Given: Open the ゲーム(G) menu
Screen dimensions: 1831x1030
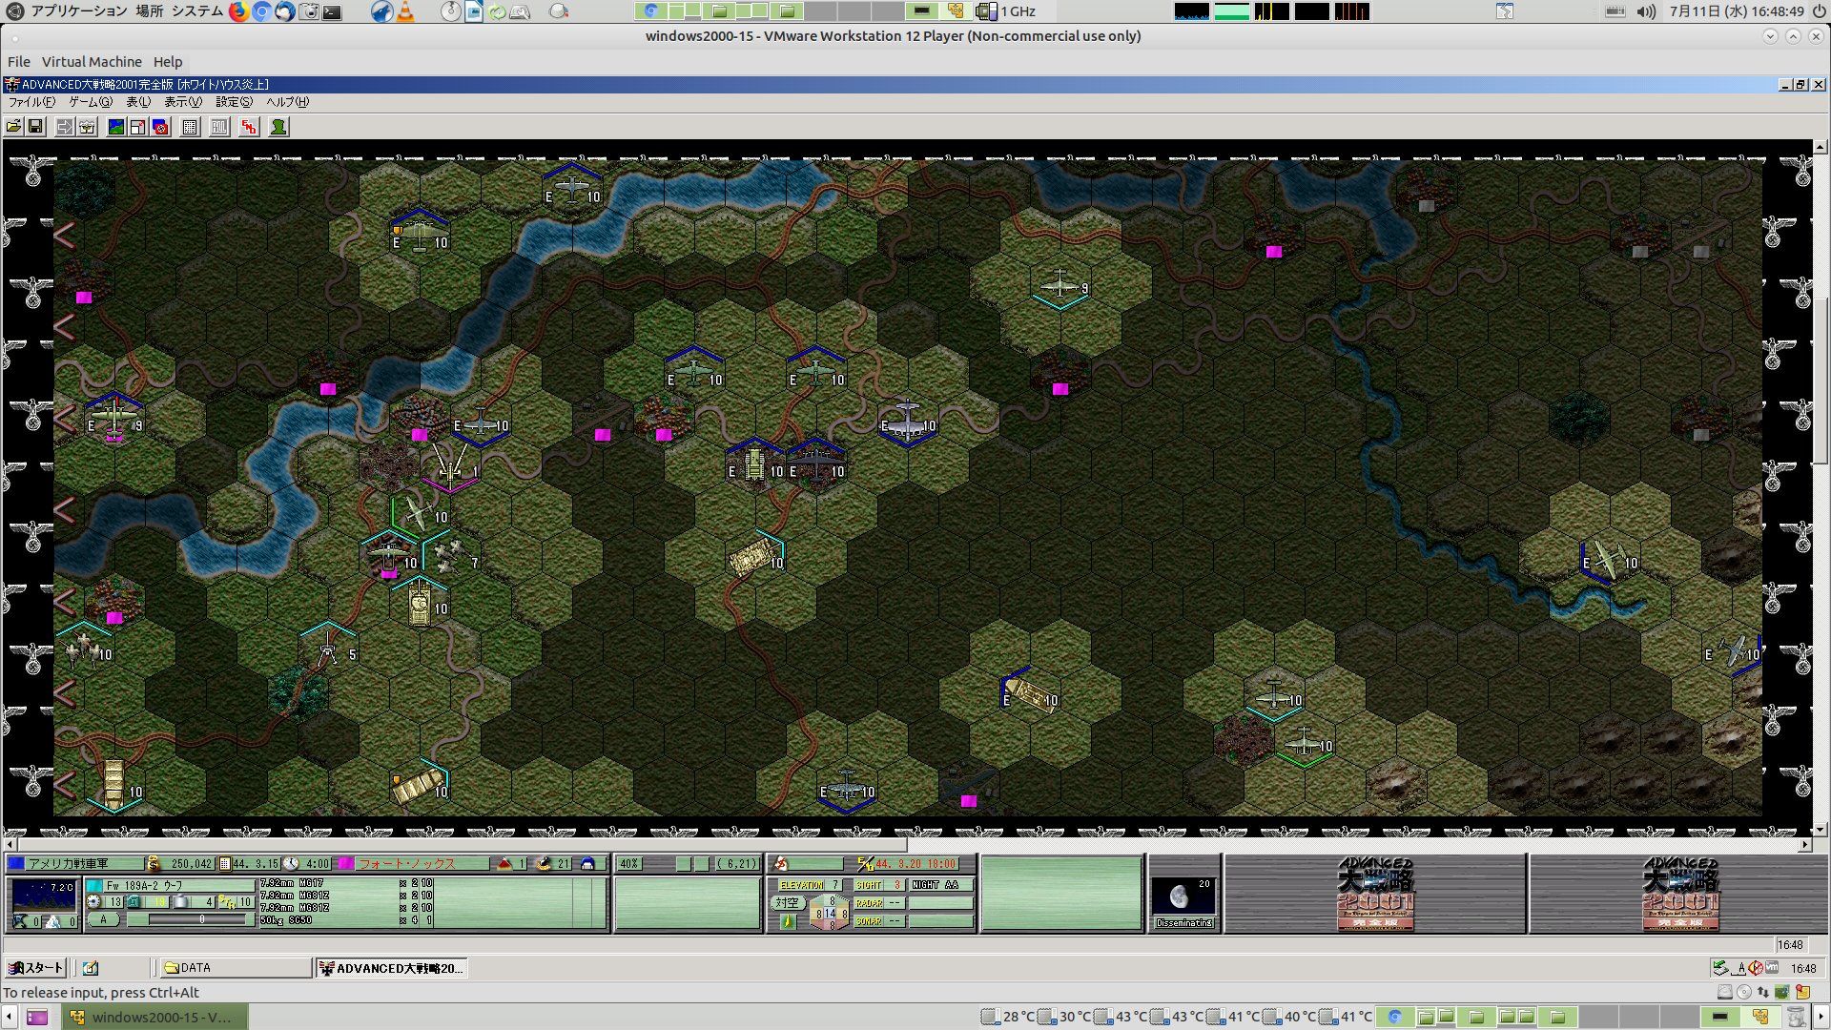Looking at the screenshot, I should click(x=90, y=102).
